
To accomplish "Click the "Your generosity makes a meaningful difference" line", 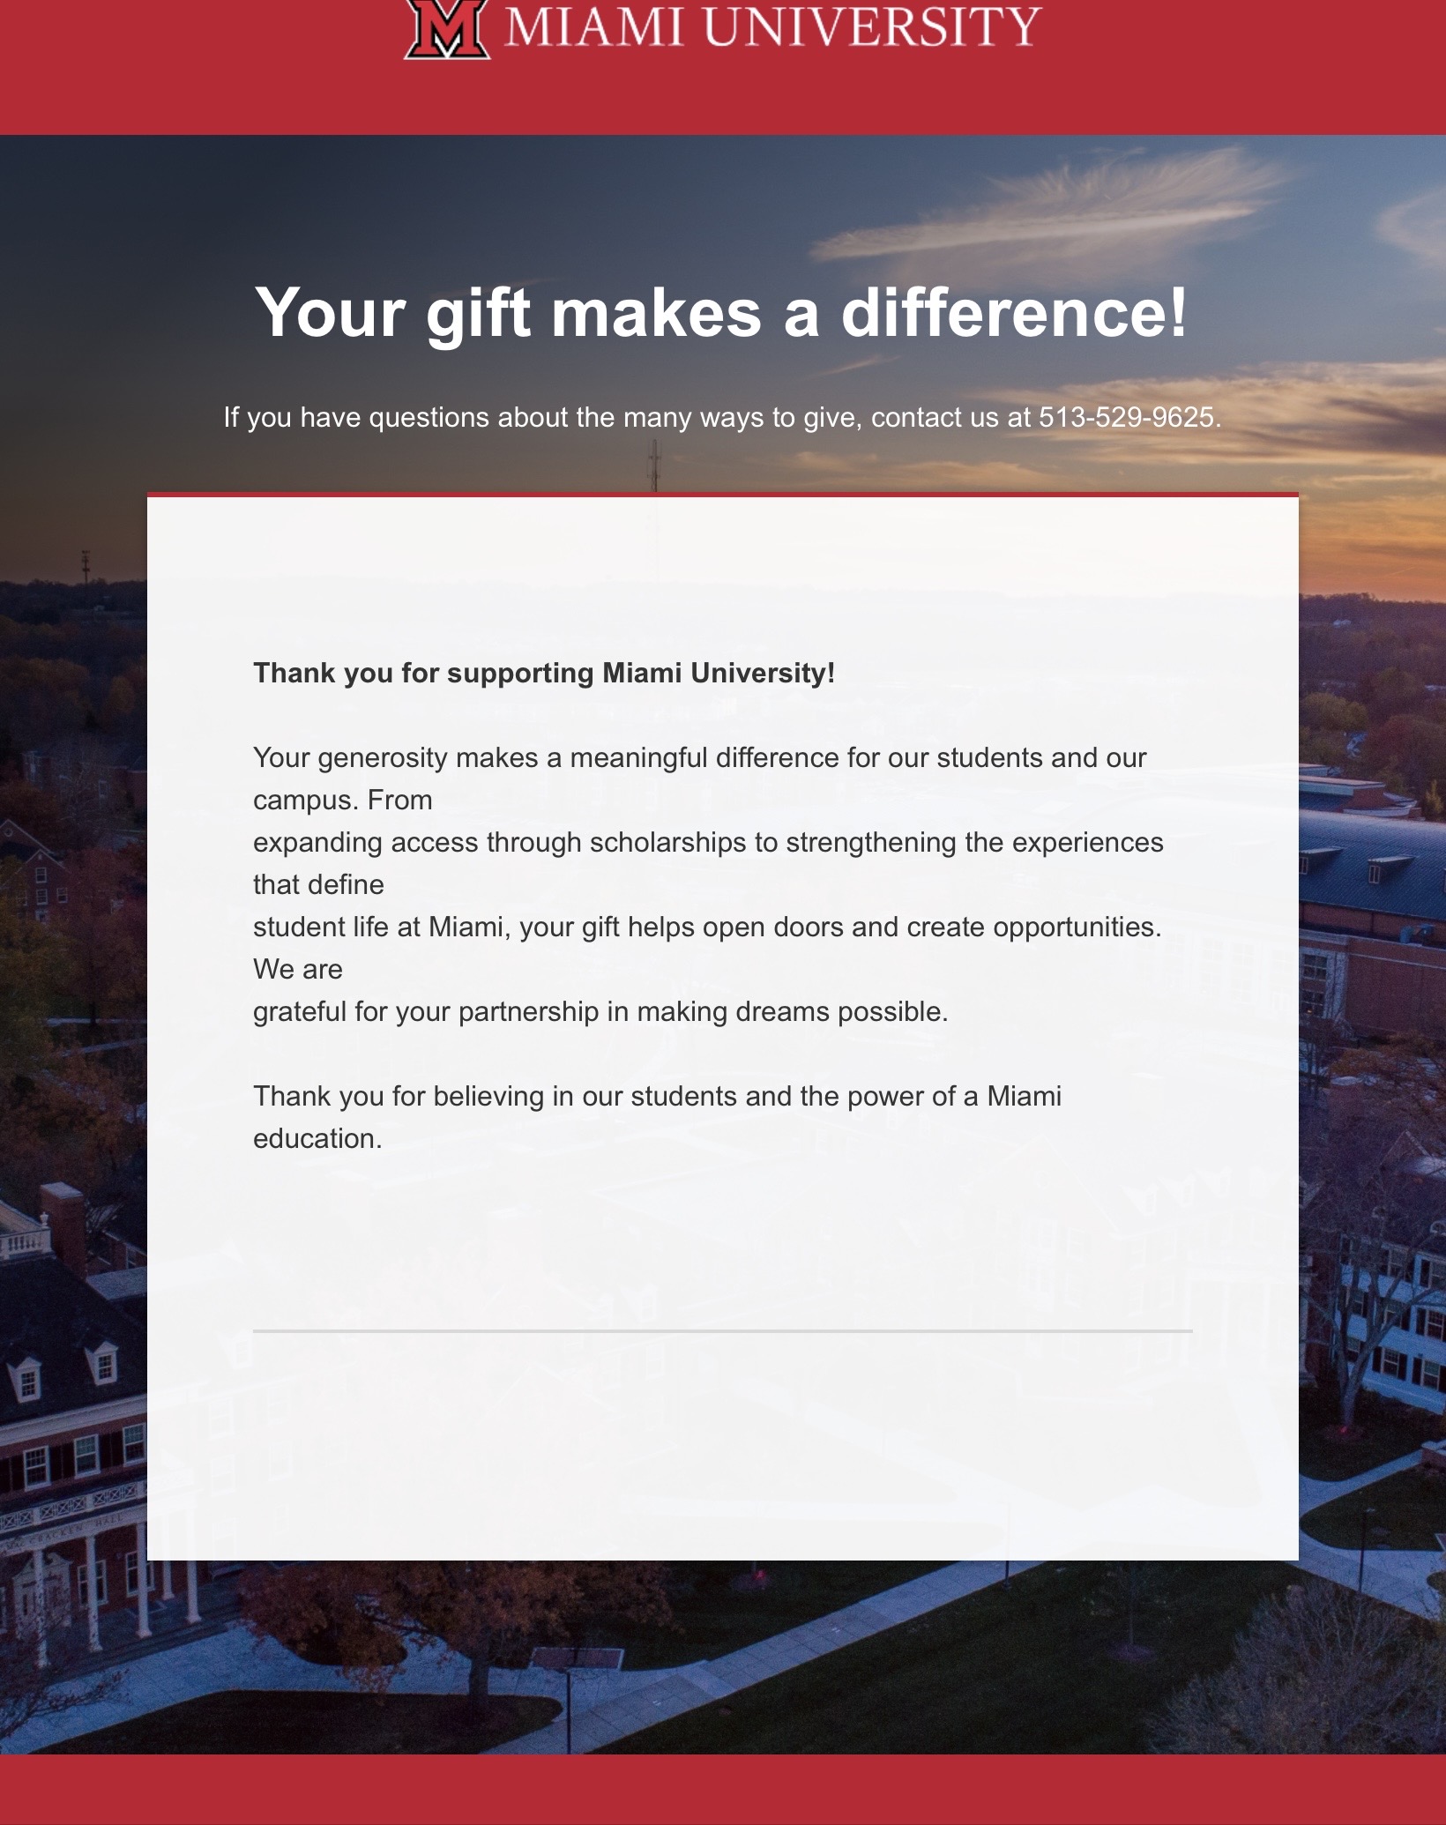I will click(699, 757).
